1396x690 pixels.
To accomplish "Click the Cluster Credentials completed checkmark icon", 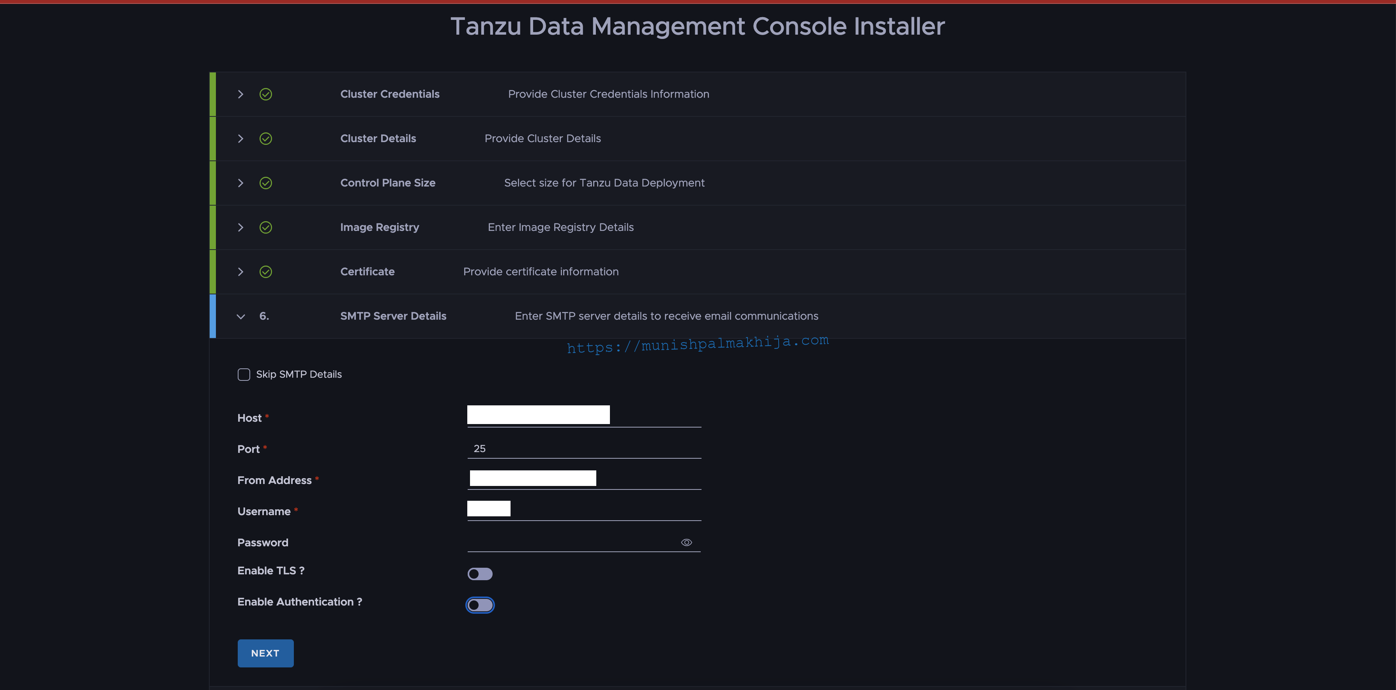I will pos(265,94).
